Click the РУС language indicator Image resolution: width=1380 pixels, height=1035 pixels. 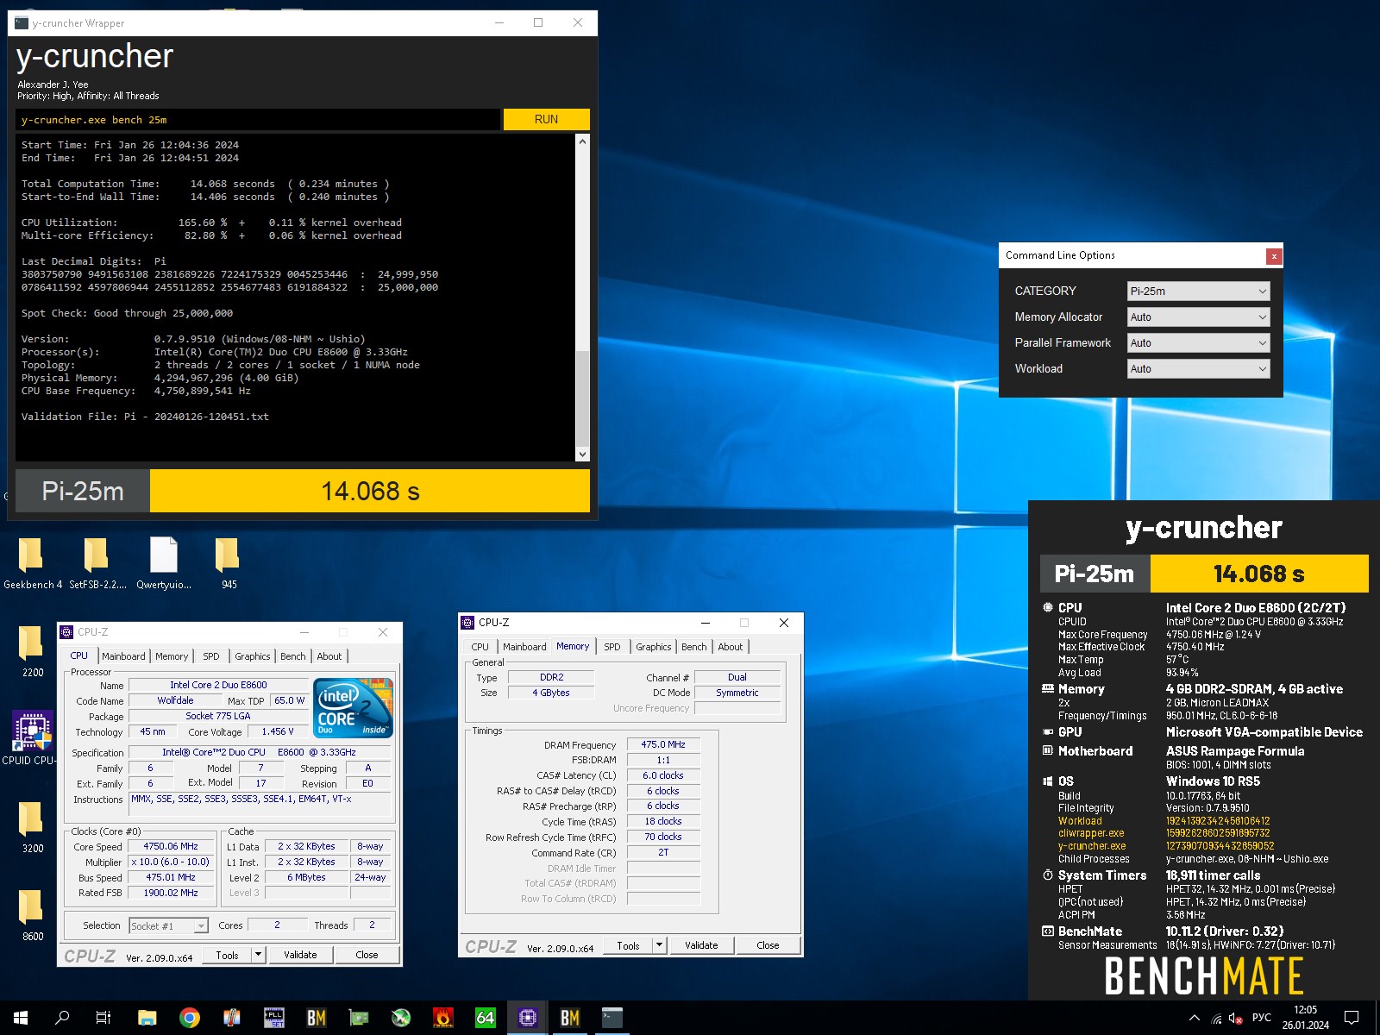1261,1018
